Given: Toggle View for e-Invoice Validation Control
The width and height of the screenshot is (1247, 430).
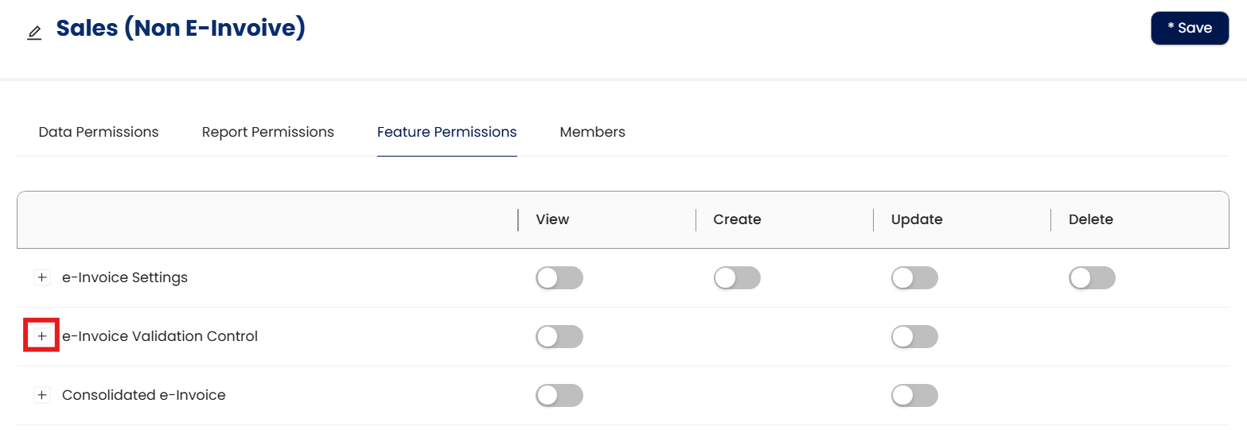Looking at the screenshot, I should coord(559,336).
